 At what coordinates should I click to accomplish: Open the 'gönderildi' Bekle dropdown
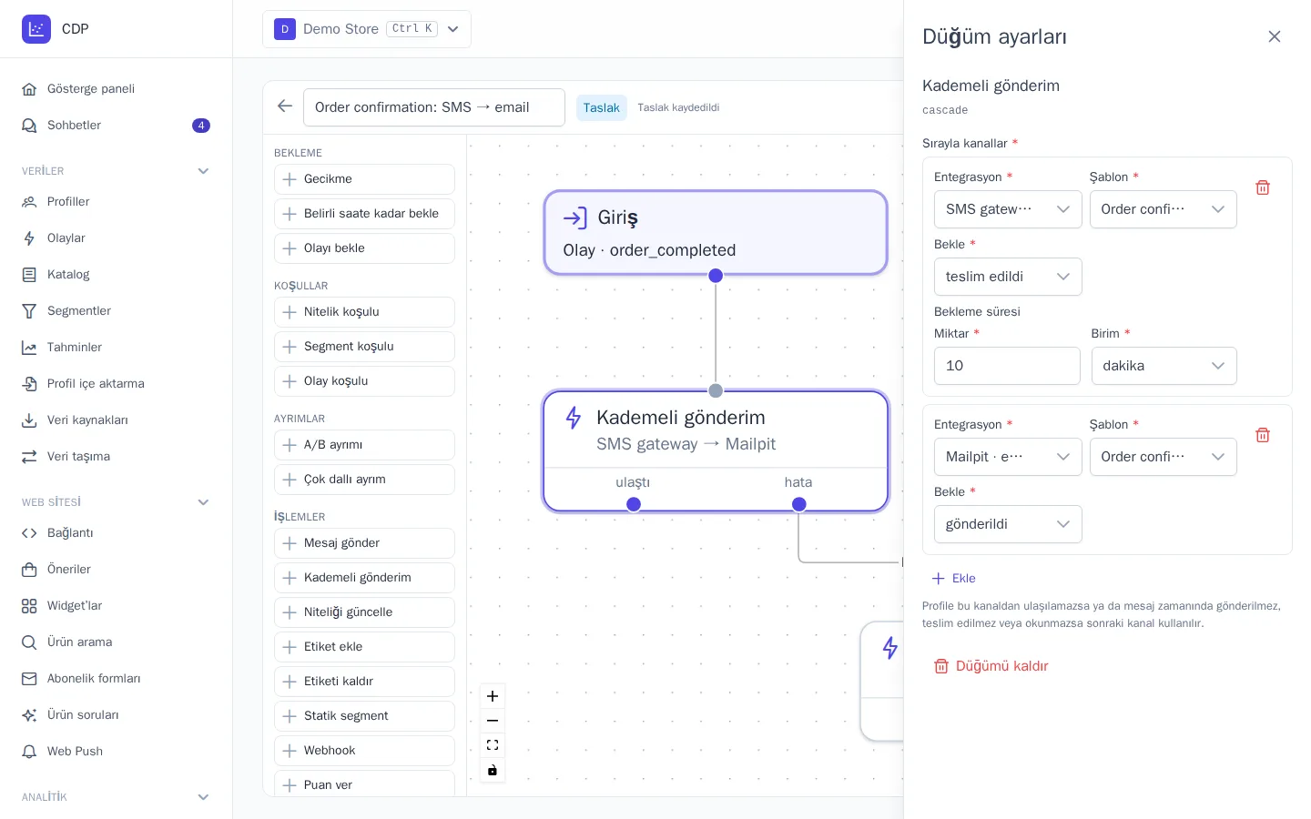(x=1008, y=524)
